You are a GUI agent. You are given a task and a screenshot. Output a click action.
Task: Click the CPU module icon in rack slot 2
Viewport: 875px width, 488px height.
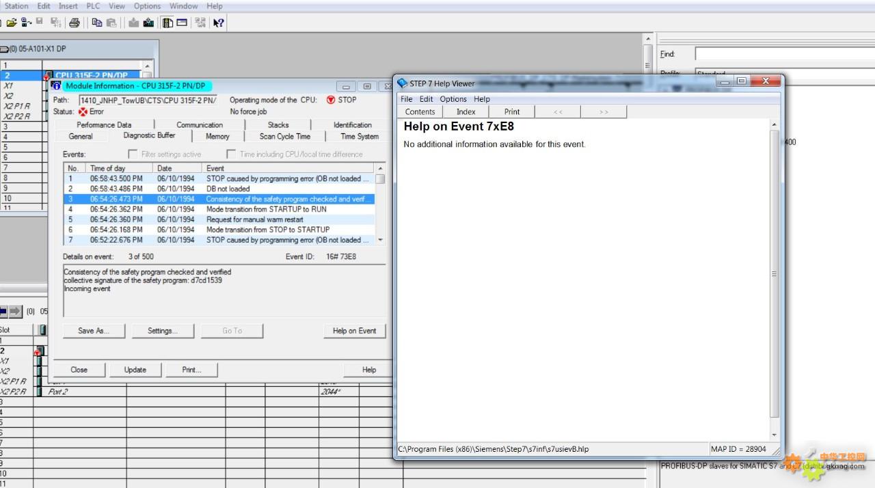click(47, 76)
